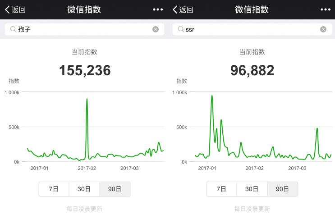Select the 30日 range for ssr

[x=252, y=189]
